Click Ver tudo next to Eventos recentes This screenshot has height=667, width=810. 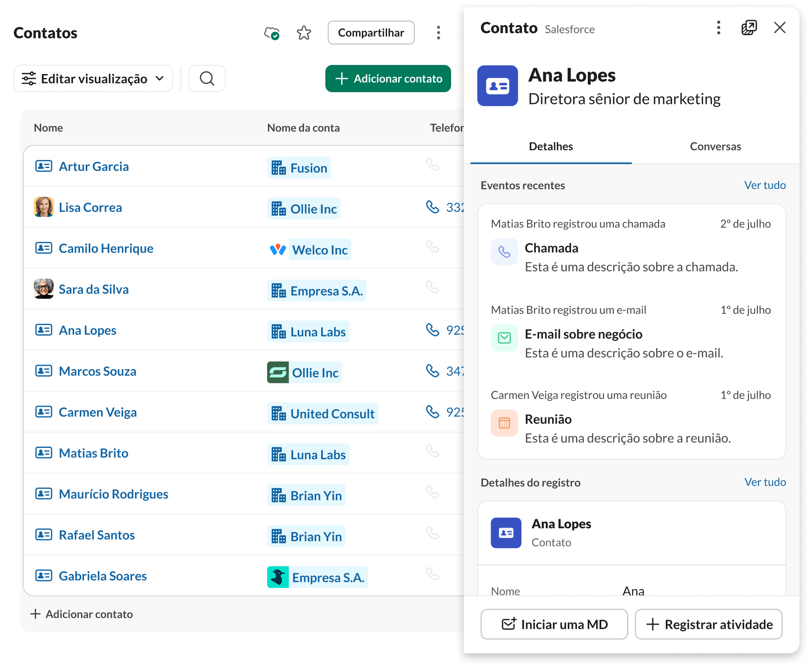tap(765, 185)
